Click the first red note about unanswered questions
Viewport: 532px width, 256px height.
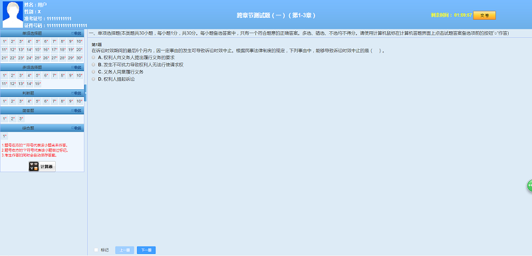coord(35,146)
